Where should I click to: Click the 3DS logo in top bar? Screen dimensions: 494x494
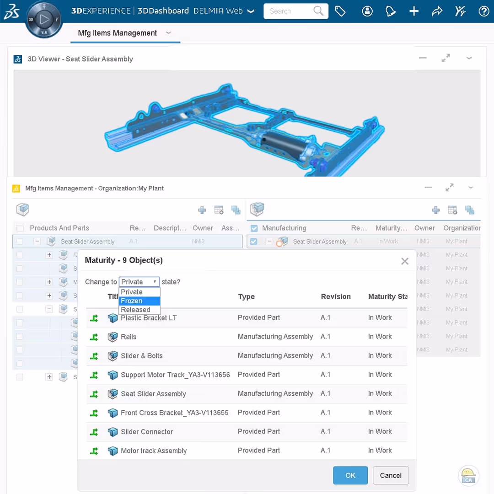point(12,11)
